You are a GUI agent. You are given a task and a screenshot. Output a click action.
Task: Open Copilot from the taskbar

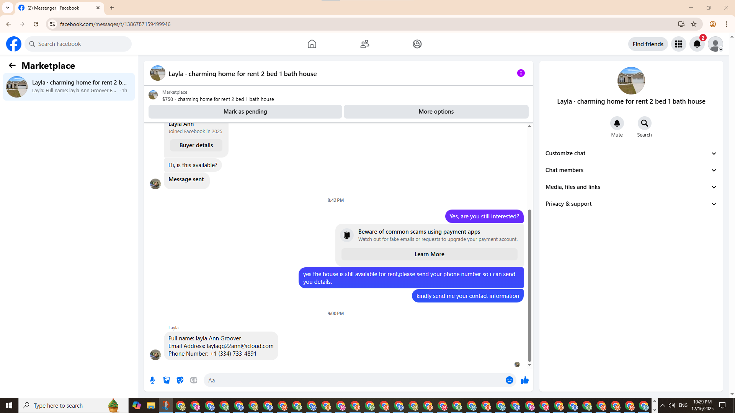coord(137,405)
